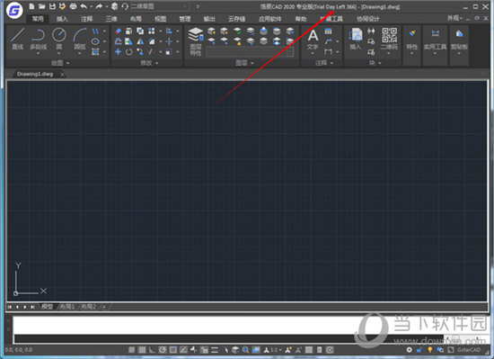Expand the Modify (修改) panel dropdown
494x359 pixels.
(x=149, y=63)
